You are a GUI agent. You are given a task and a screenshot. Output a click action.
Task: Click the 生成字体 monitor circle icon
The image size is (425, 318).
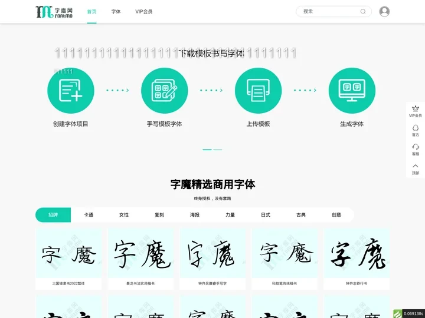click(352, 90)
